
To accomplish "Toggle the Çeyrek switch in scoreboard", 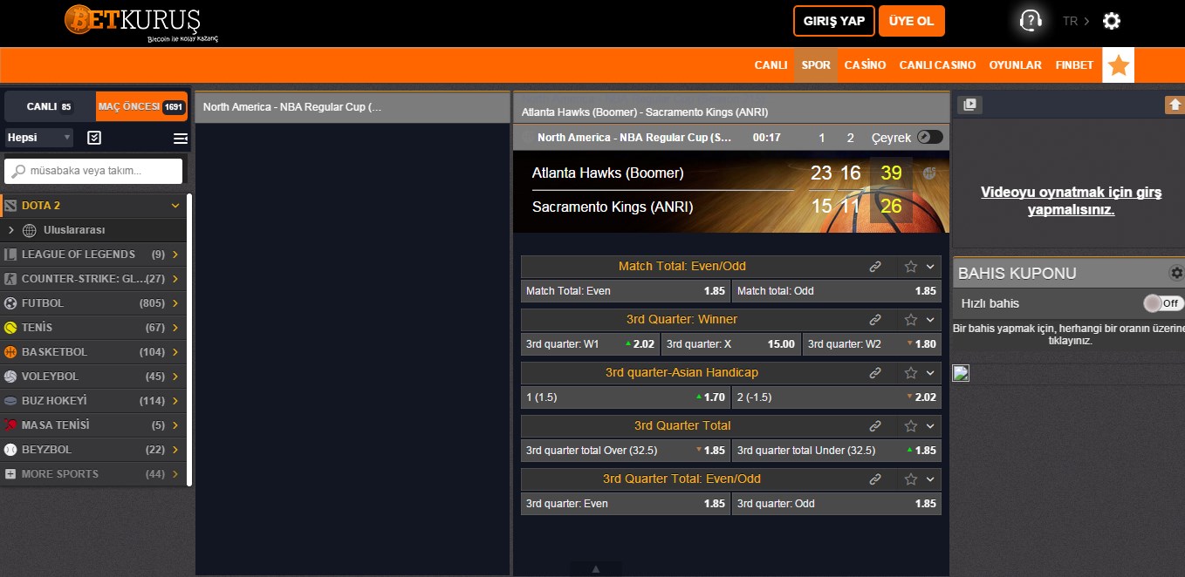I will tap(929, 138).
